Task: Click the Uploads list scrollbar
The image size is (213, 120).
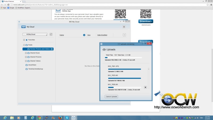Action: pos(149,78)
